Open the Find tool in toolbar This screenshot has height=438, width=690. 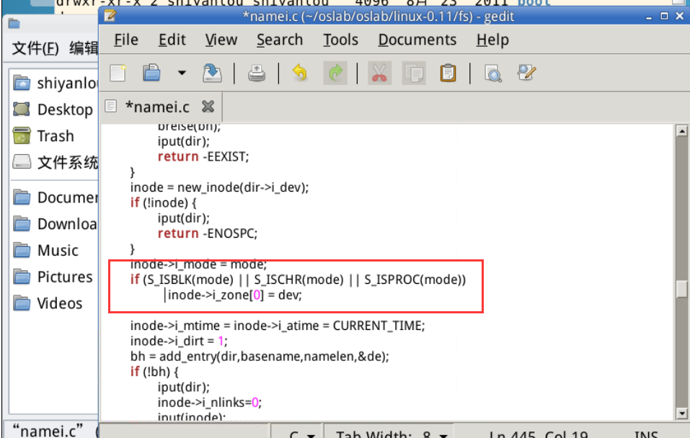coord(493,73)
